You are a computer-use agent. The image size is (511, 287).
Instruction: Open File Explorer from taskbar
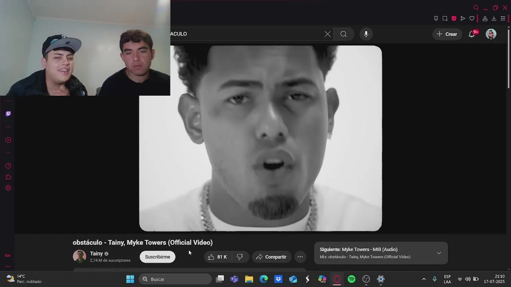[249, 279]
